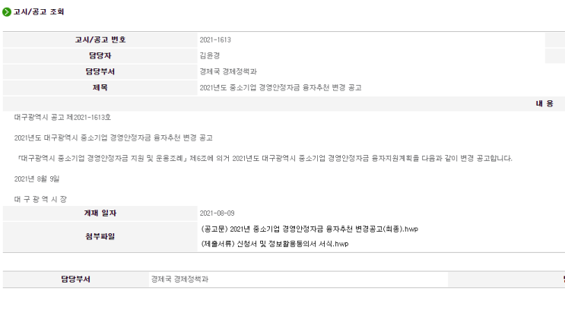Select 경제국 경제정책과 in the bottom table
The height and width of the screenshot is (316, 565).
pyautogui.click(x=179, y=280)
